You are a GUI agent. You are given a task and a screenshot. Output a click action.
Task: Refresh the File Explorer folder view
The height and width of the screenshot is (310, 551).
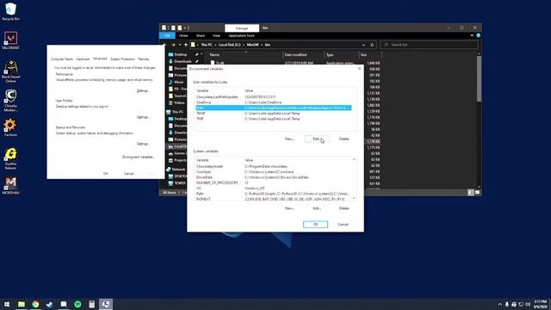point(372,45)
